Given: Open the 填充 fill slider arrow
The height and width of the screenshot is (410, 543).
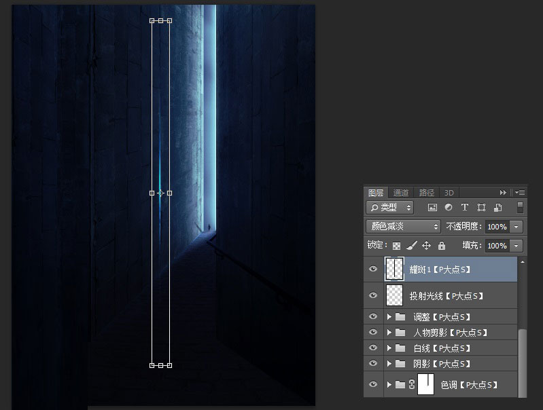Looking at the screenshot, I should [516, 246].
